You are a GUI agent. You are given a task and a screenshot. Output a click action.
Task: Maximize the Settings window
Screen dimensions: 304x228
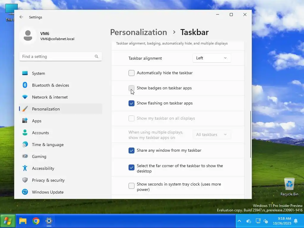pos(231,15)
